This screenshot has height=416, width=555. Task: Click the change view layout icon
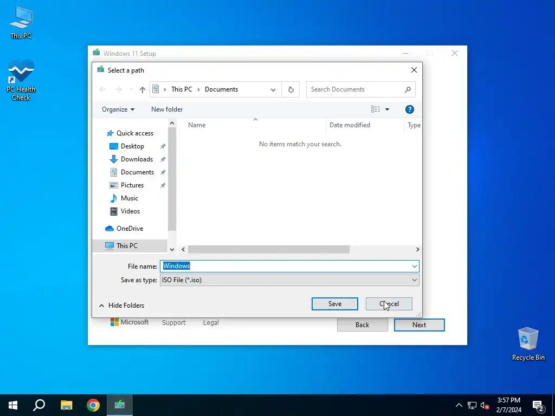coord(376,109)
